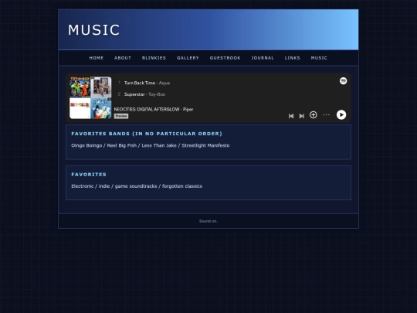This screenshot has width=417, height=313.
Task: Click the playlist cover art thumbnail
Action: (90, 97)
